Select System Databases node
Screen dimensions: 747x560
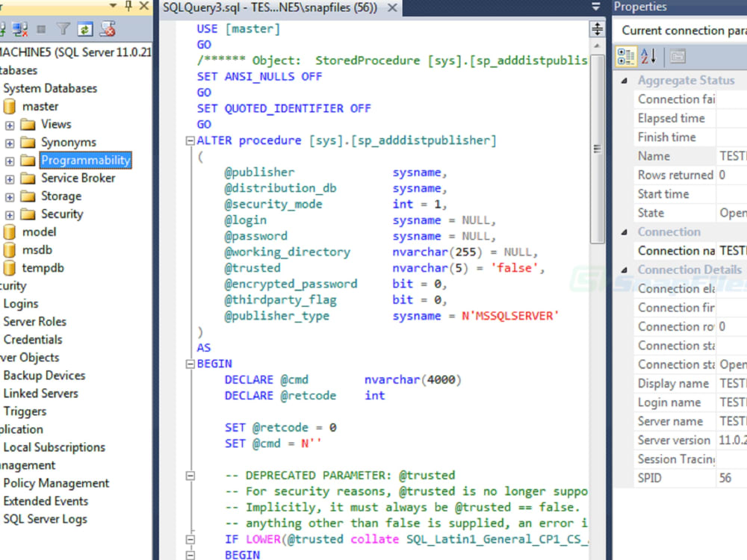pyautogui.click(x=50, y=89)
